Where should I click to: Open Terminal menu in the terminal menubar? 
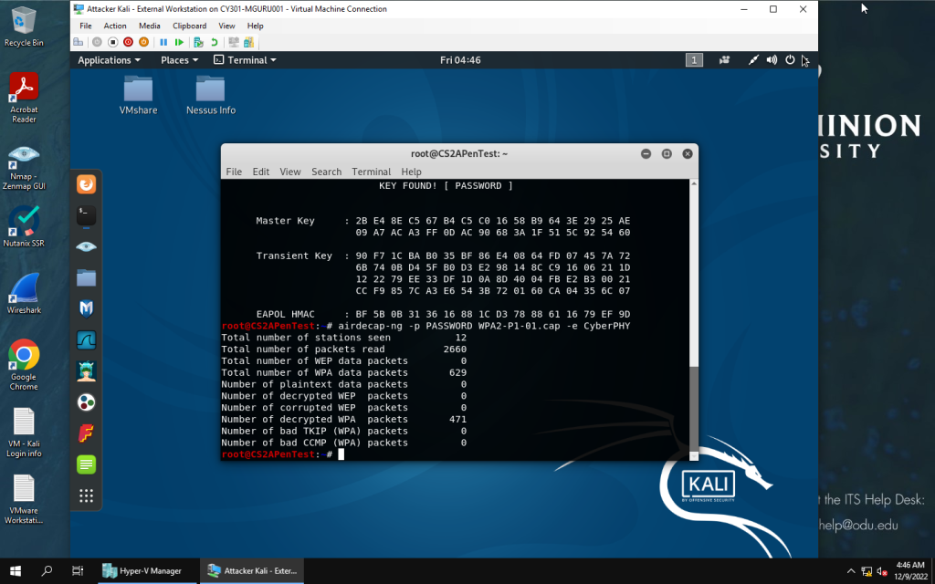[x=371, y=172]
